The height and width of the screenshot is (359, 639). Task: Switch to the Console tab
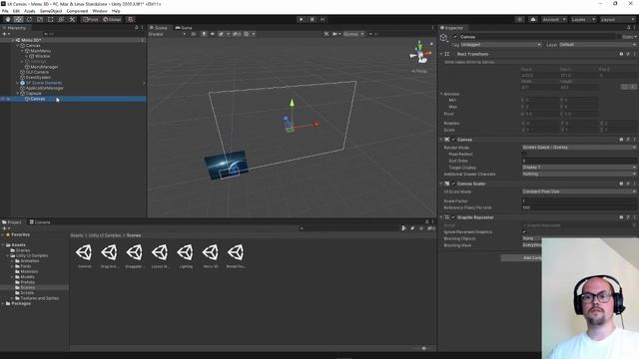click(40, 222)
